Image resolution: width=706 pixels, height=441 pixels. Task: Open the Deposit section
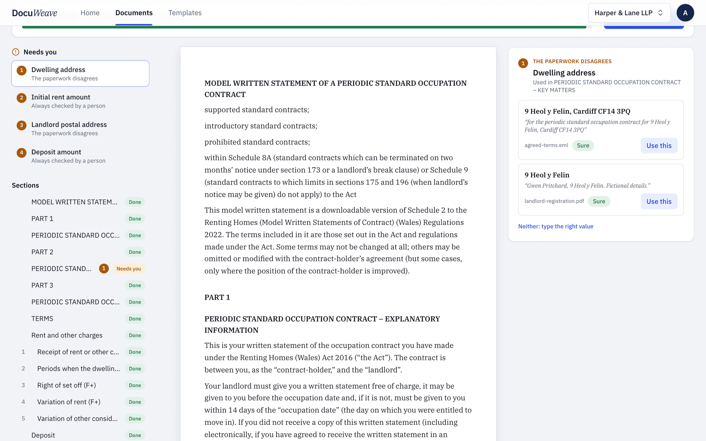pyautogui.click(x=80, y=435)
